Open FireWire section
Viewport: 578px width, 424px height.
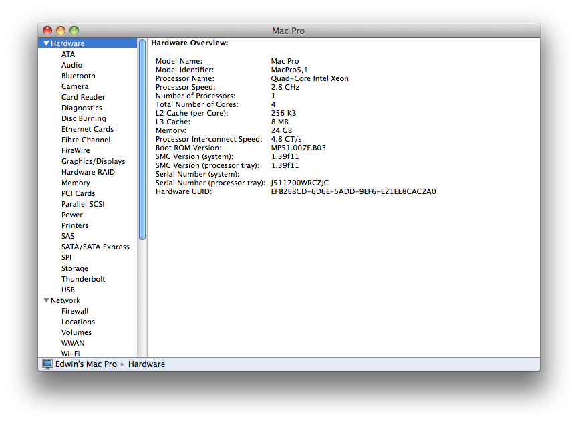76,150
